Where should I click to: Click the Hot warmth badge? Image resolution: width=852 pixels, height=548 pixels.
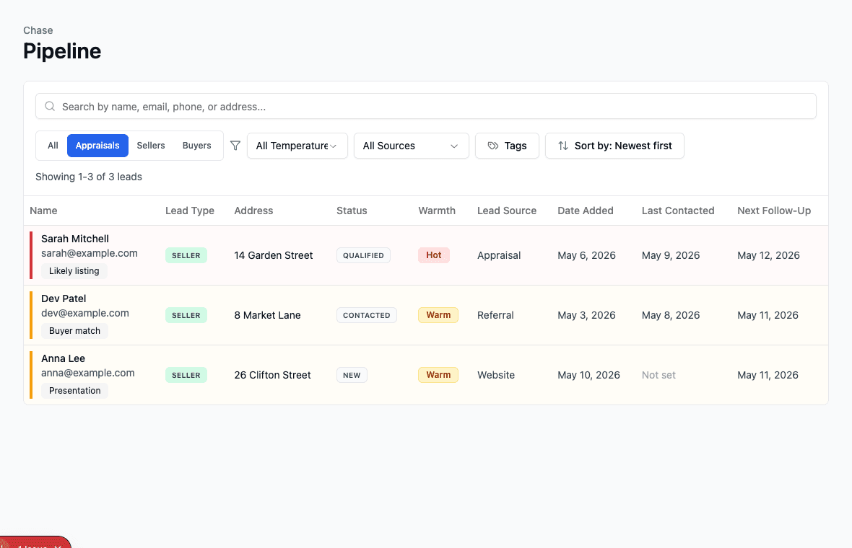[x=434, y=255]
